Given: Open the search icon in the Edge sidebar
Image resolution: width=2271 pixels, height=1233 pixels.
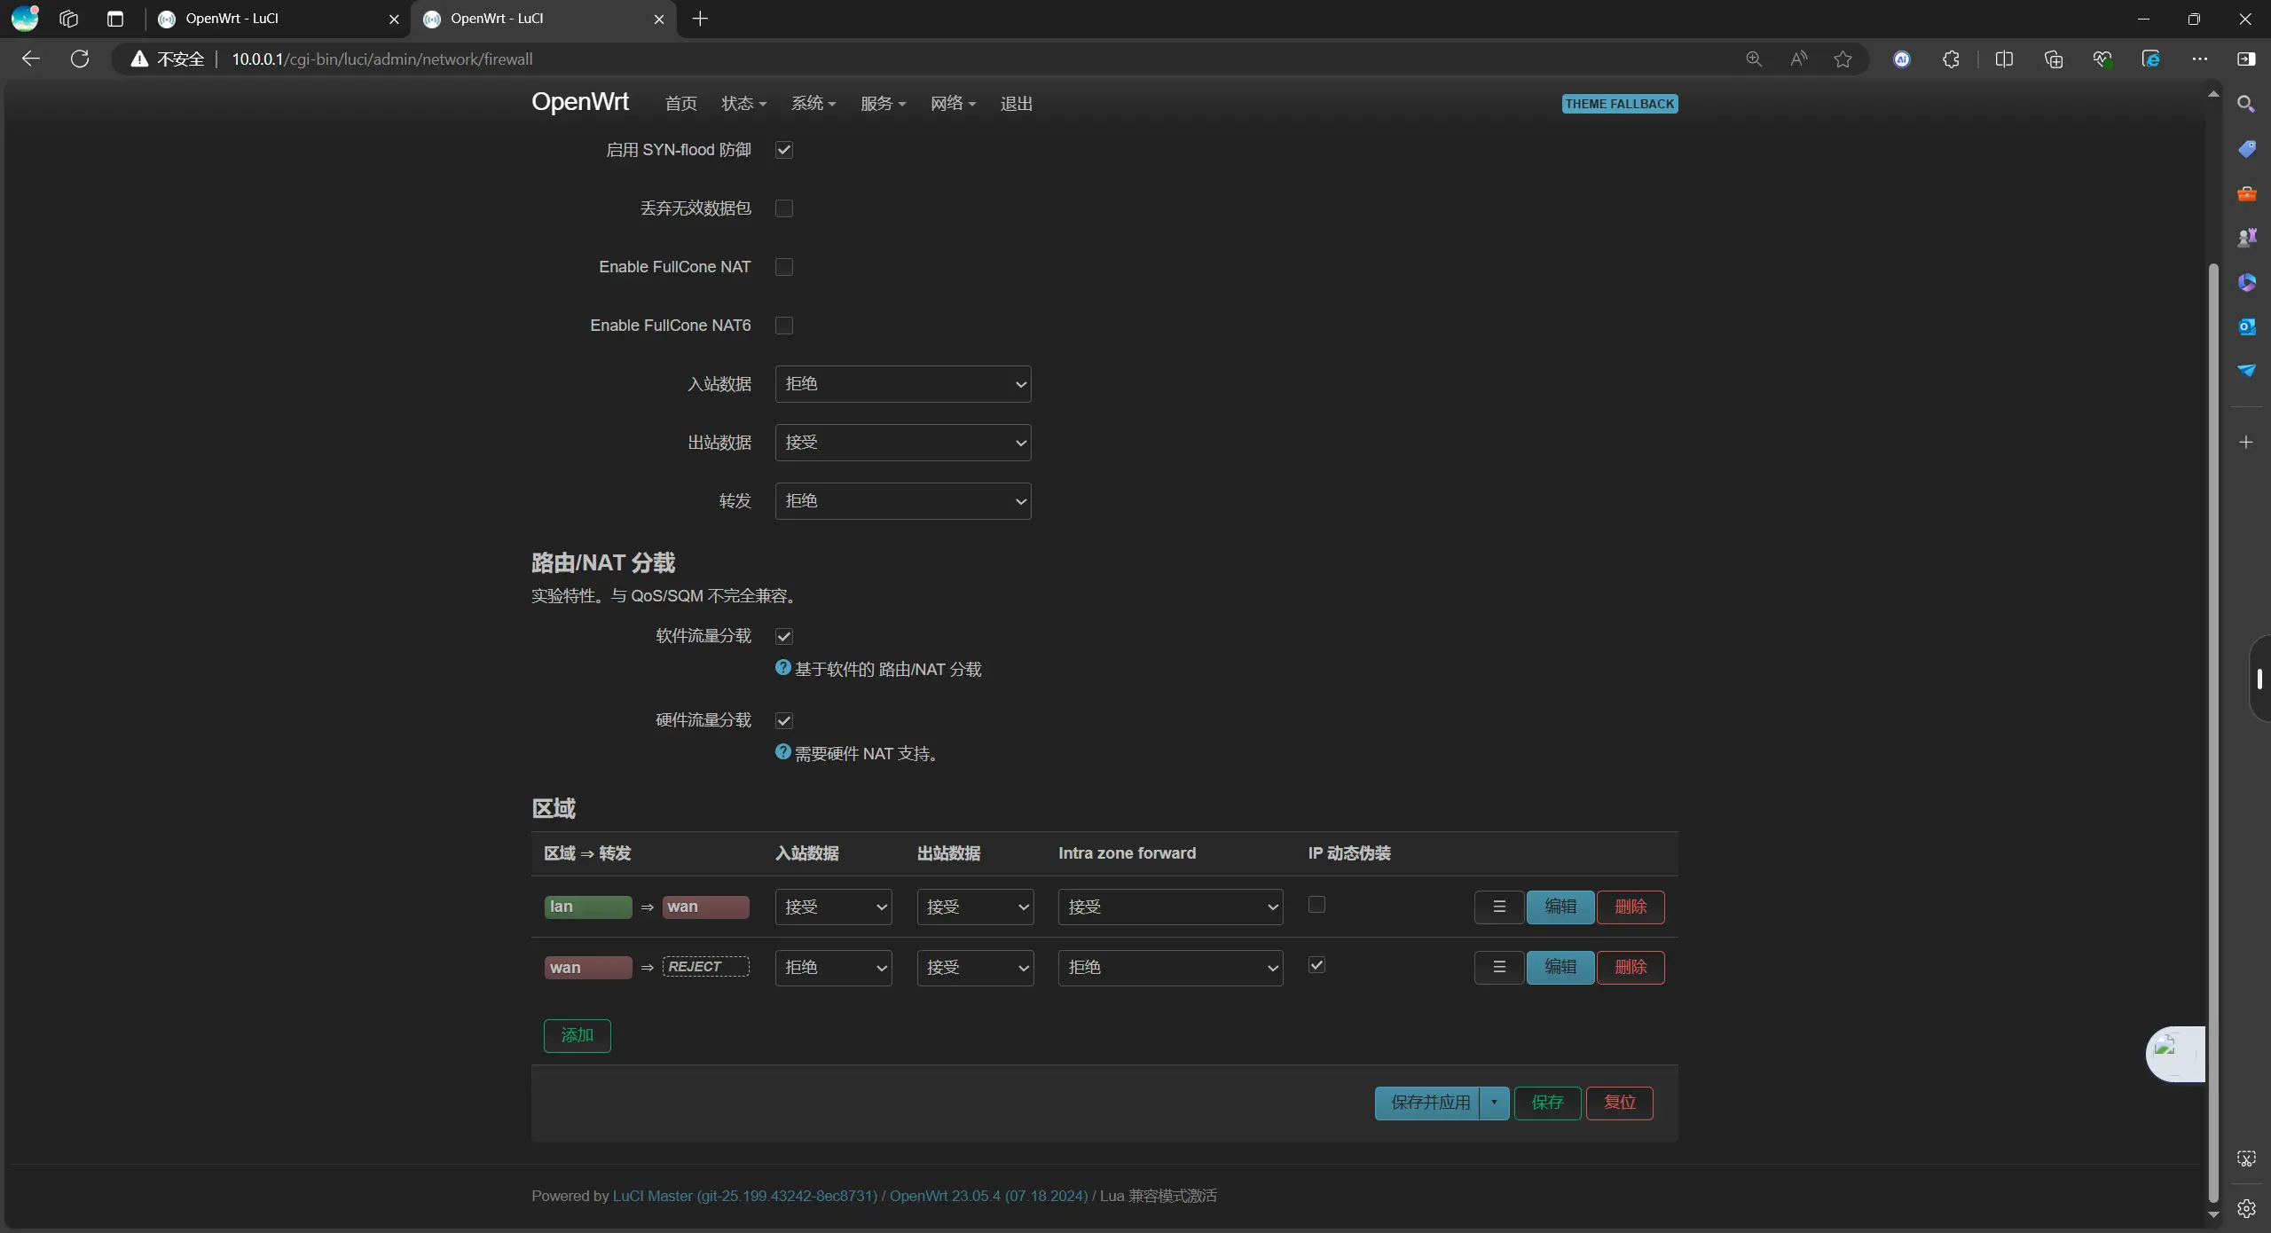Looking at the screenshot, I should [2246, 104].
